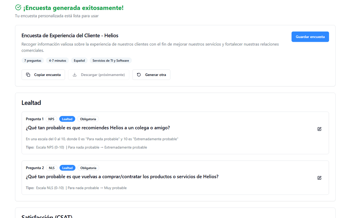Click the download icon in Descargar
Viewport: 348px width, 218px height.
[75, 75]
